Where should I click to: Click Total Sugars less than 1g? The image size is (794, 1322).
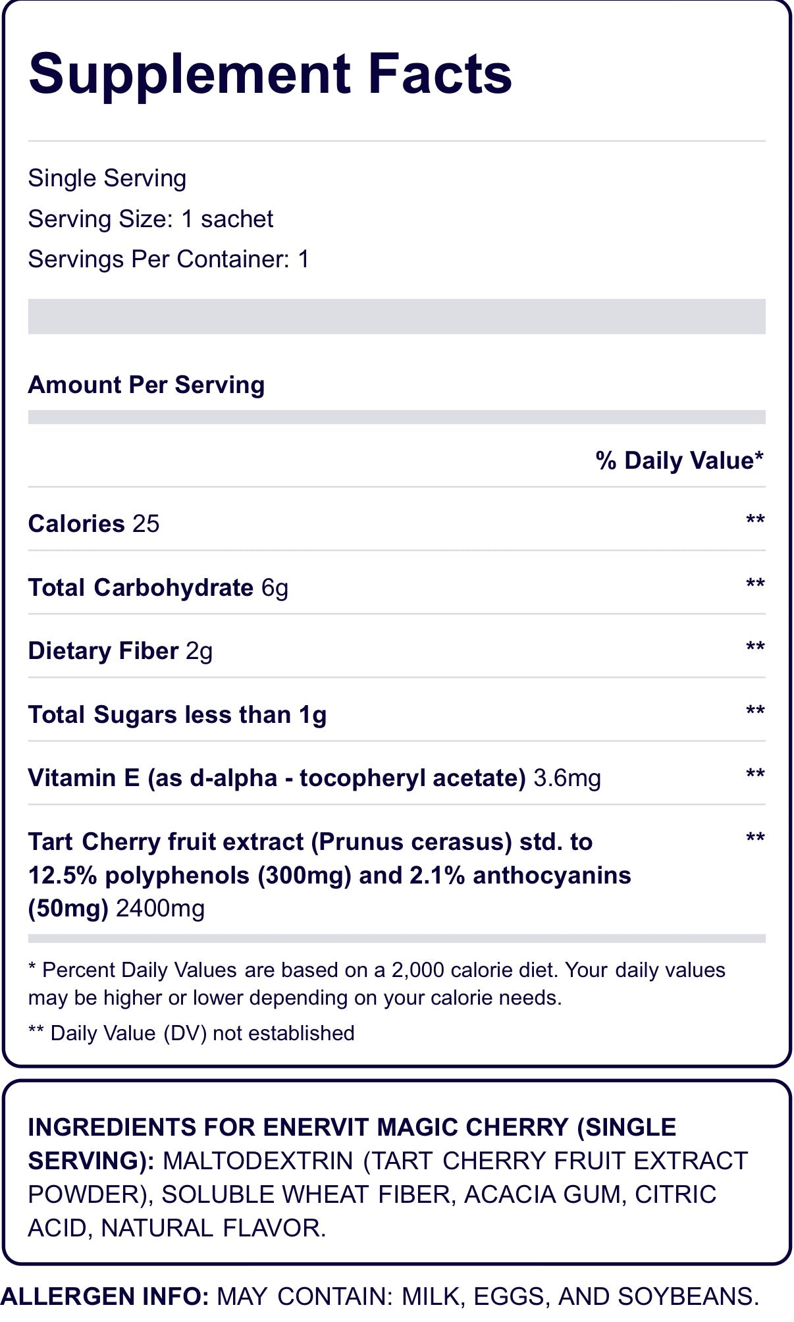[177, 715]
